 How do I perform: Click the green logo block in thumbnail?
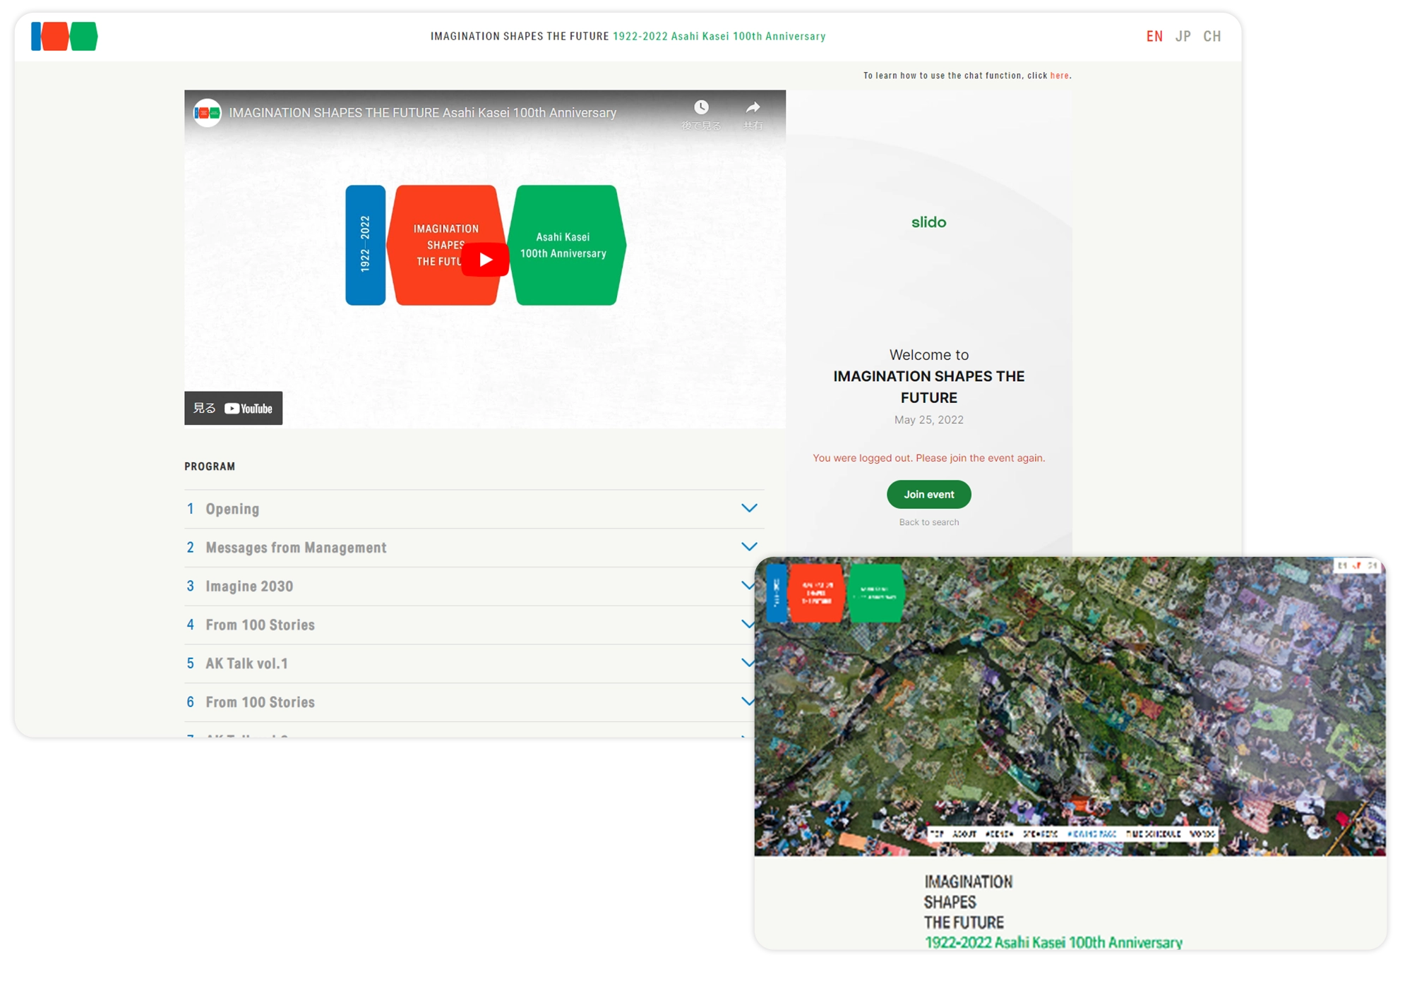(875, 592)
